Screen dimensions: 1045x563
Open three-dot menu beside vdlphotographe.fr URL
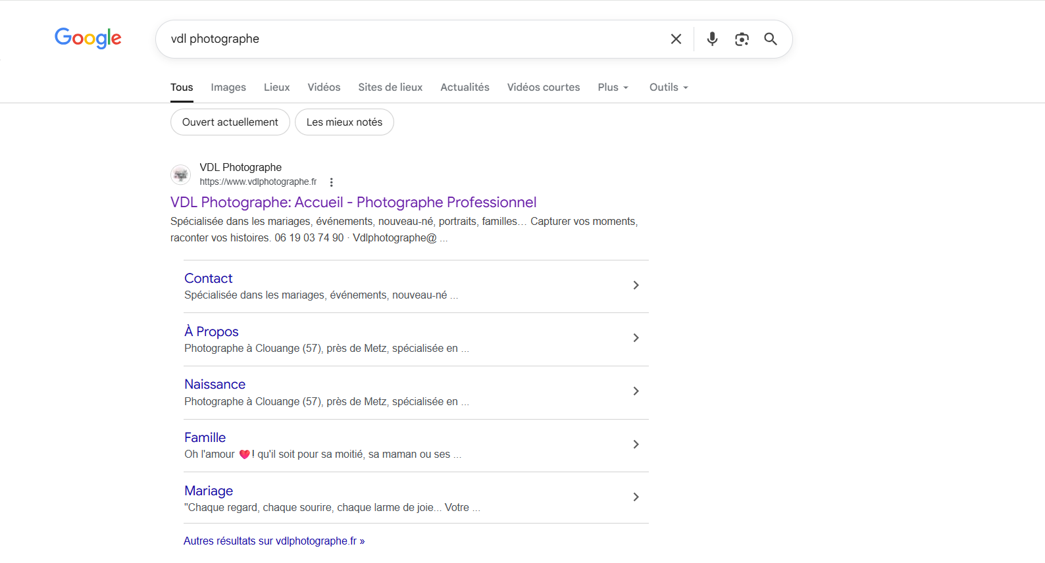332,182
